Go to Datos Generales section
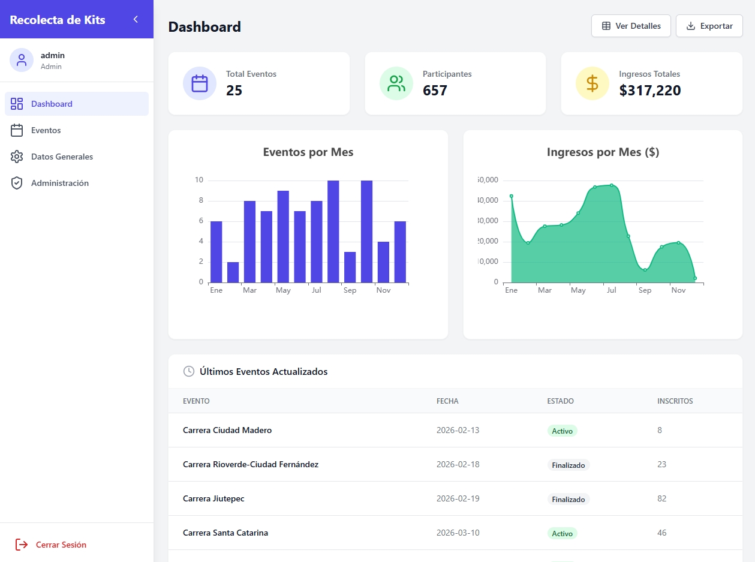Image resolution: width=755 pixels, height=562 pixels. (62, 157)
